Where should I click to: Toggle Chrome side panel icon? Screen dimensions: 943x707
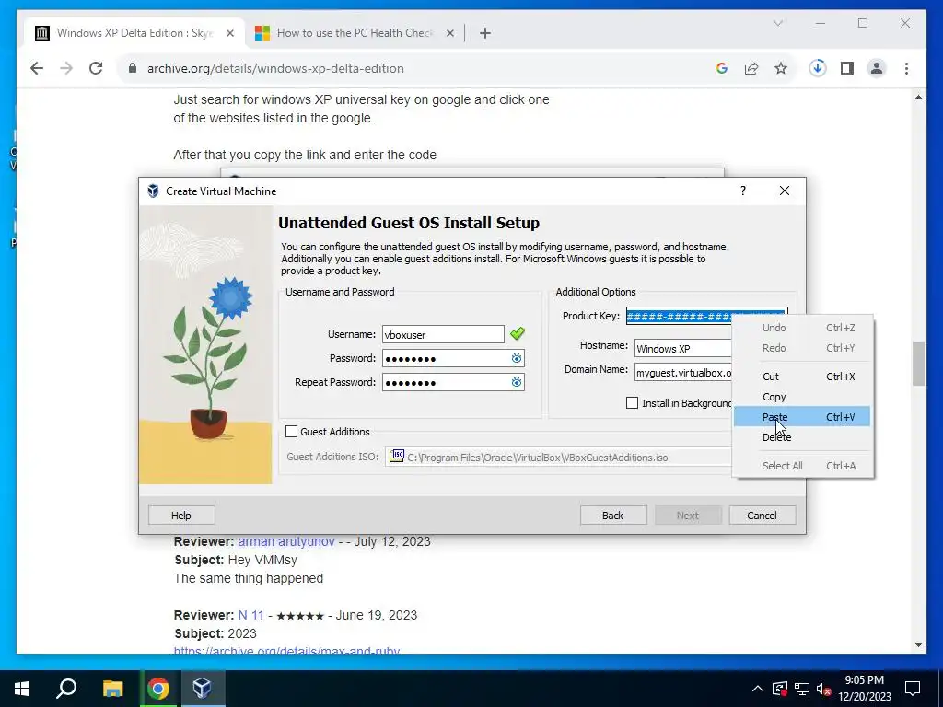tap(847, 68)
